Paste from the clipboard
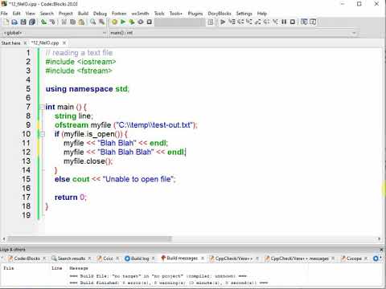386x289 pixels. pos(81,22)
